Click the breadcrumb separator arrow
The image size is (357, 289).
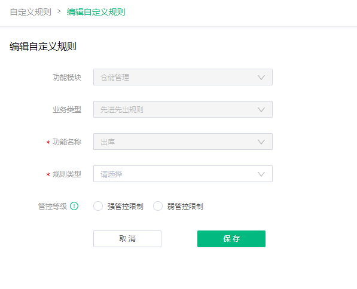pos(59,11)
